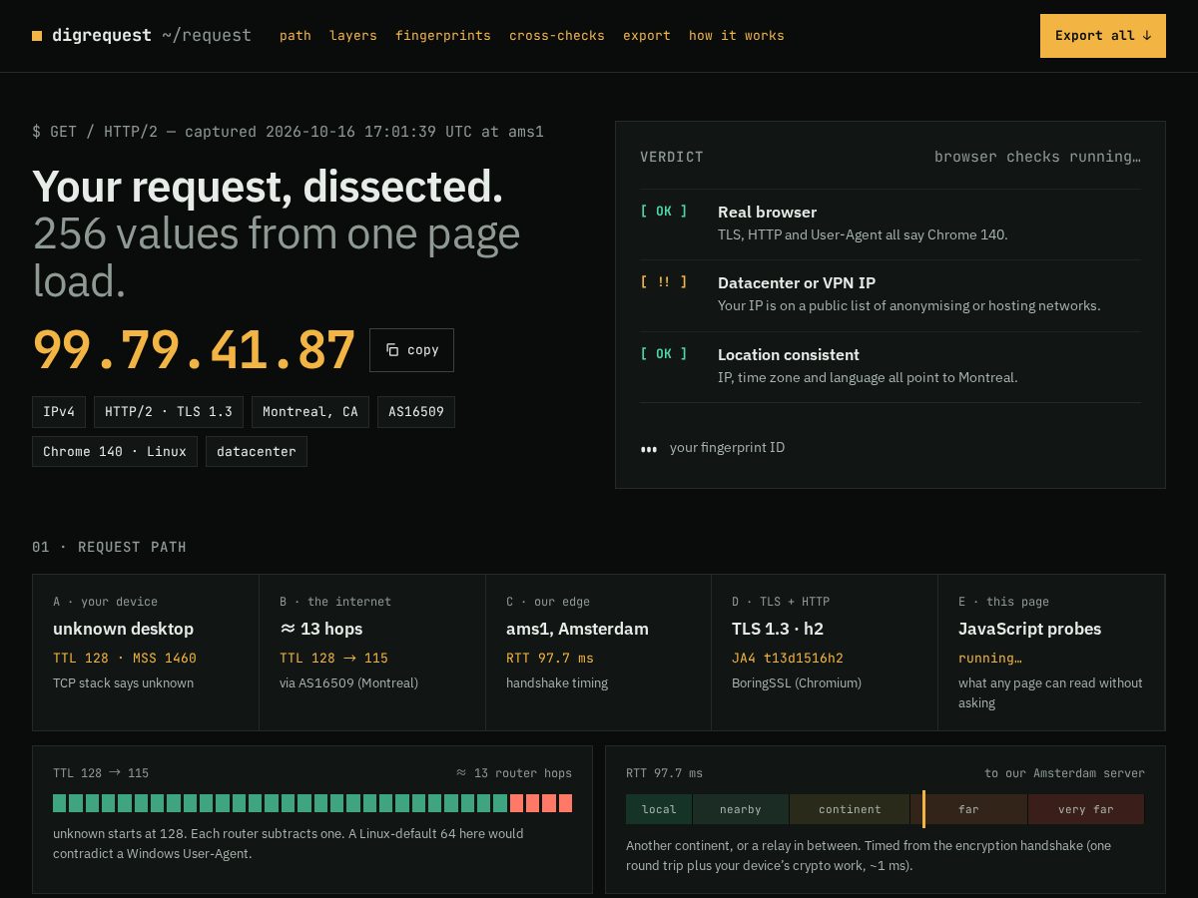Click the Real browser verdict row
Image resolution: width=1198 pixels, height=898 pixels.
(891, 224)
